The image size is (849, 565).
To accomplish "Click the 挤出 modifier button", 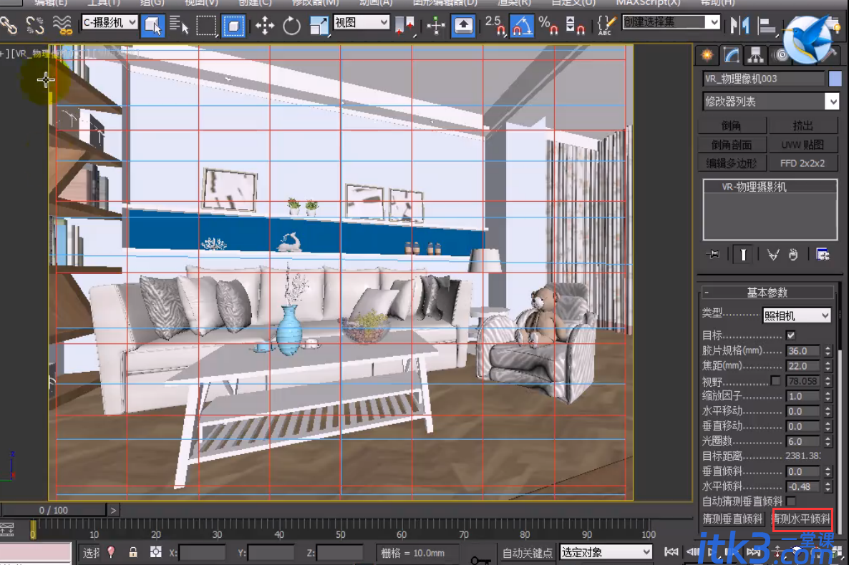I will point(802,126).
